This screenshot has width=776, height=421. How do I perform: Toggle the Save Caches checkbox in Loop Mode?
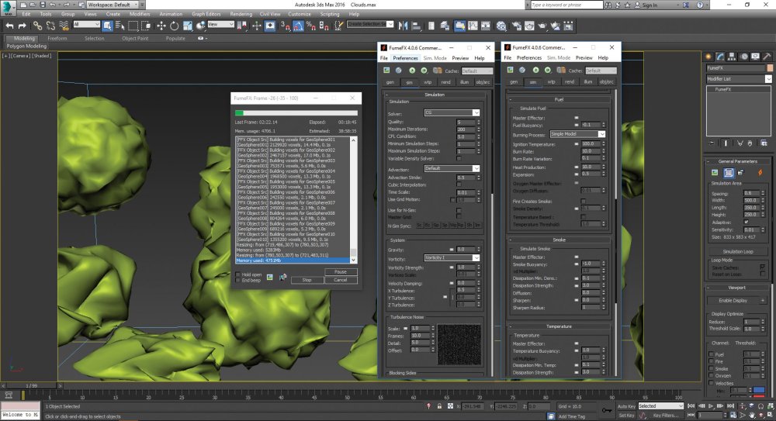(x=763, y=267)
